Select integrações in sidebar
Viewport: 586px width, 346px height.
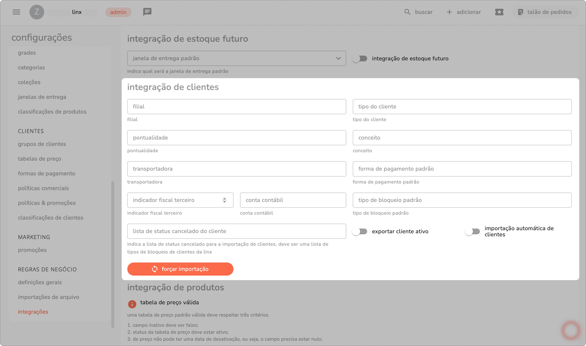click(33, 312)
